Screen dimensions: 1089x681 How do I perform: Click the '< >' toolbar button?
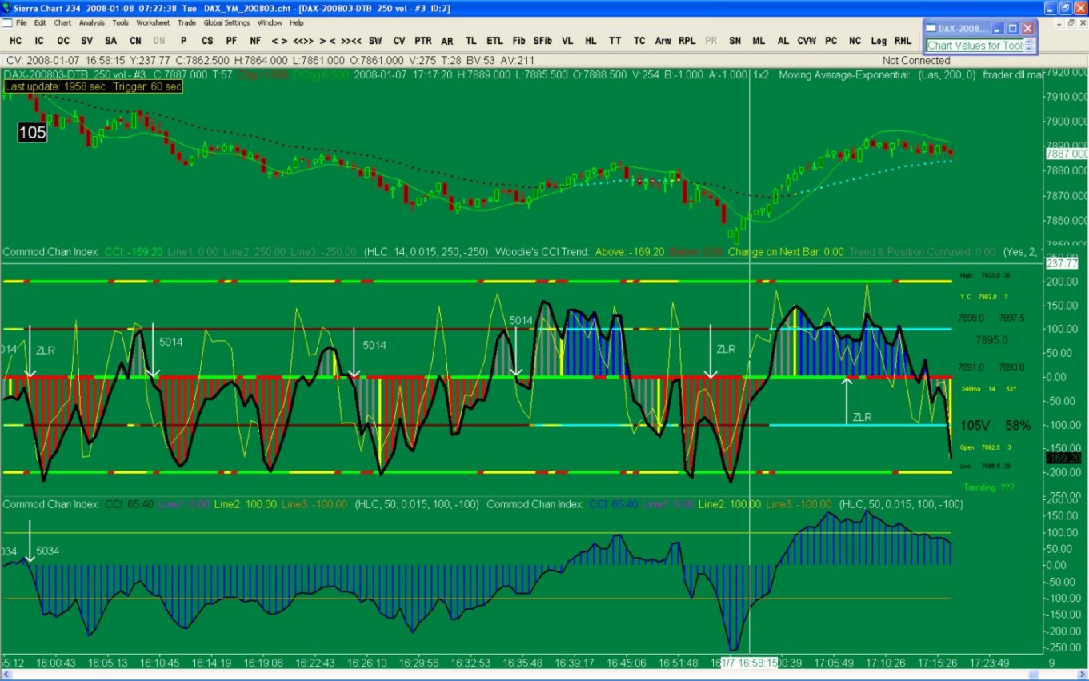[x=279, y=41]
